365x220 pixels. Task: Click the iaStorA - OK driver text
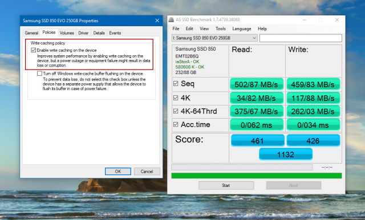pos(187,62)
